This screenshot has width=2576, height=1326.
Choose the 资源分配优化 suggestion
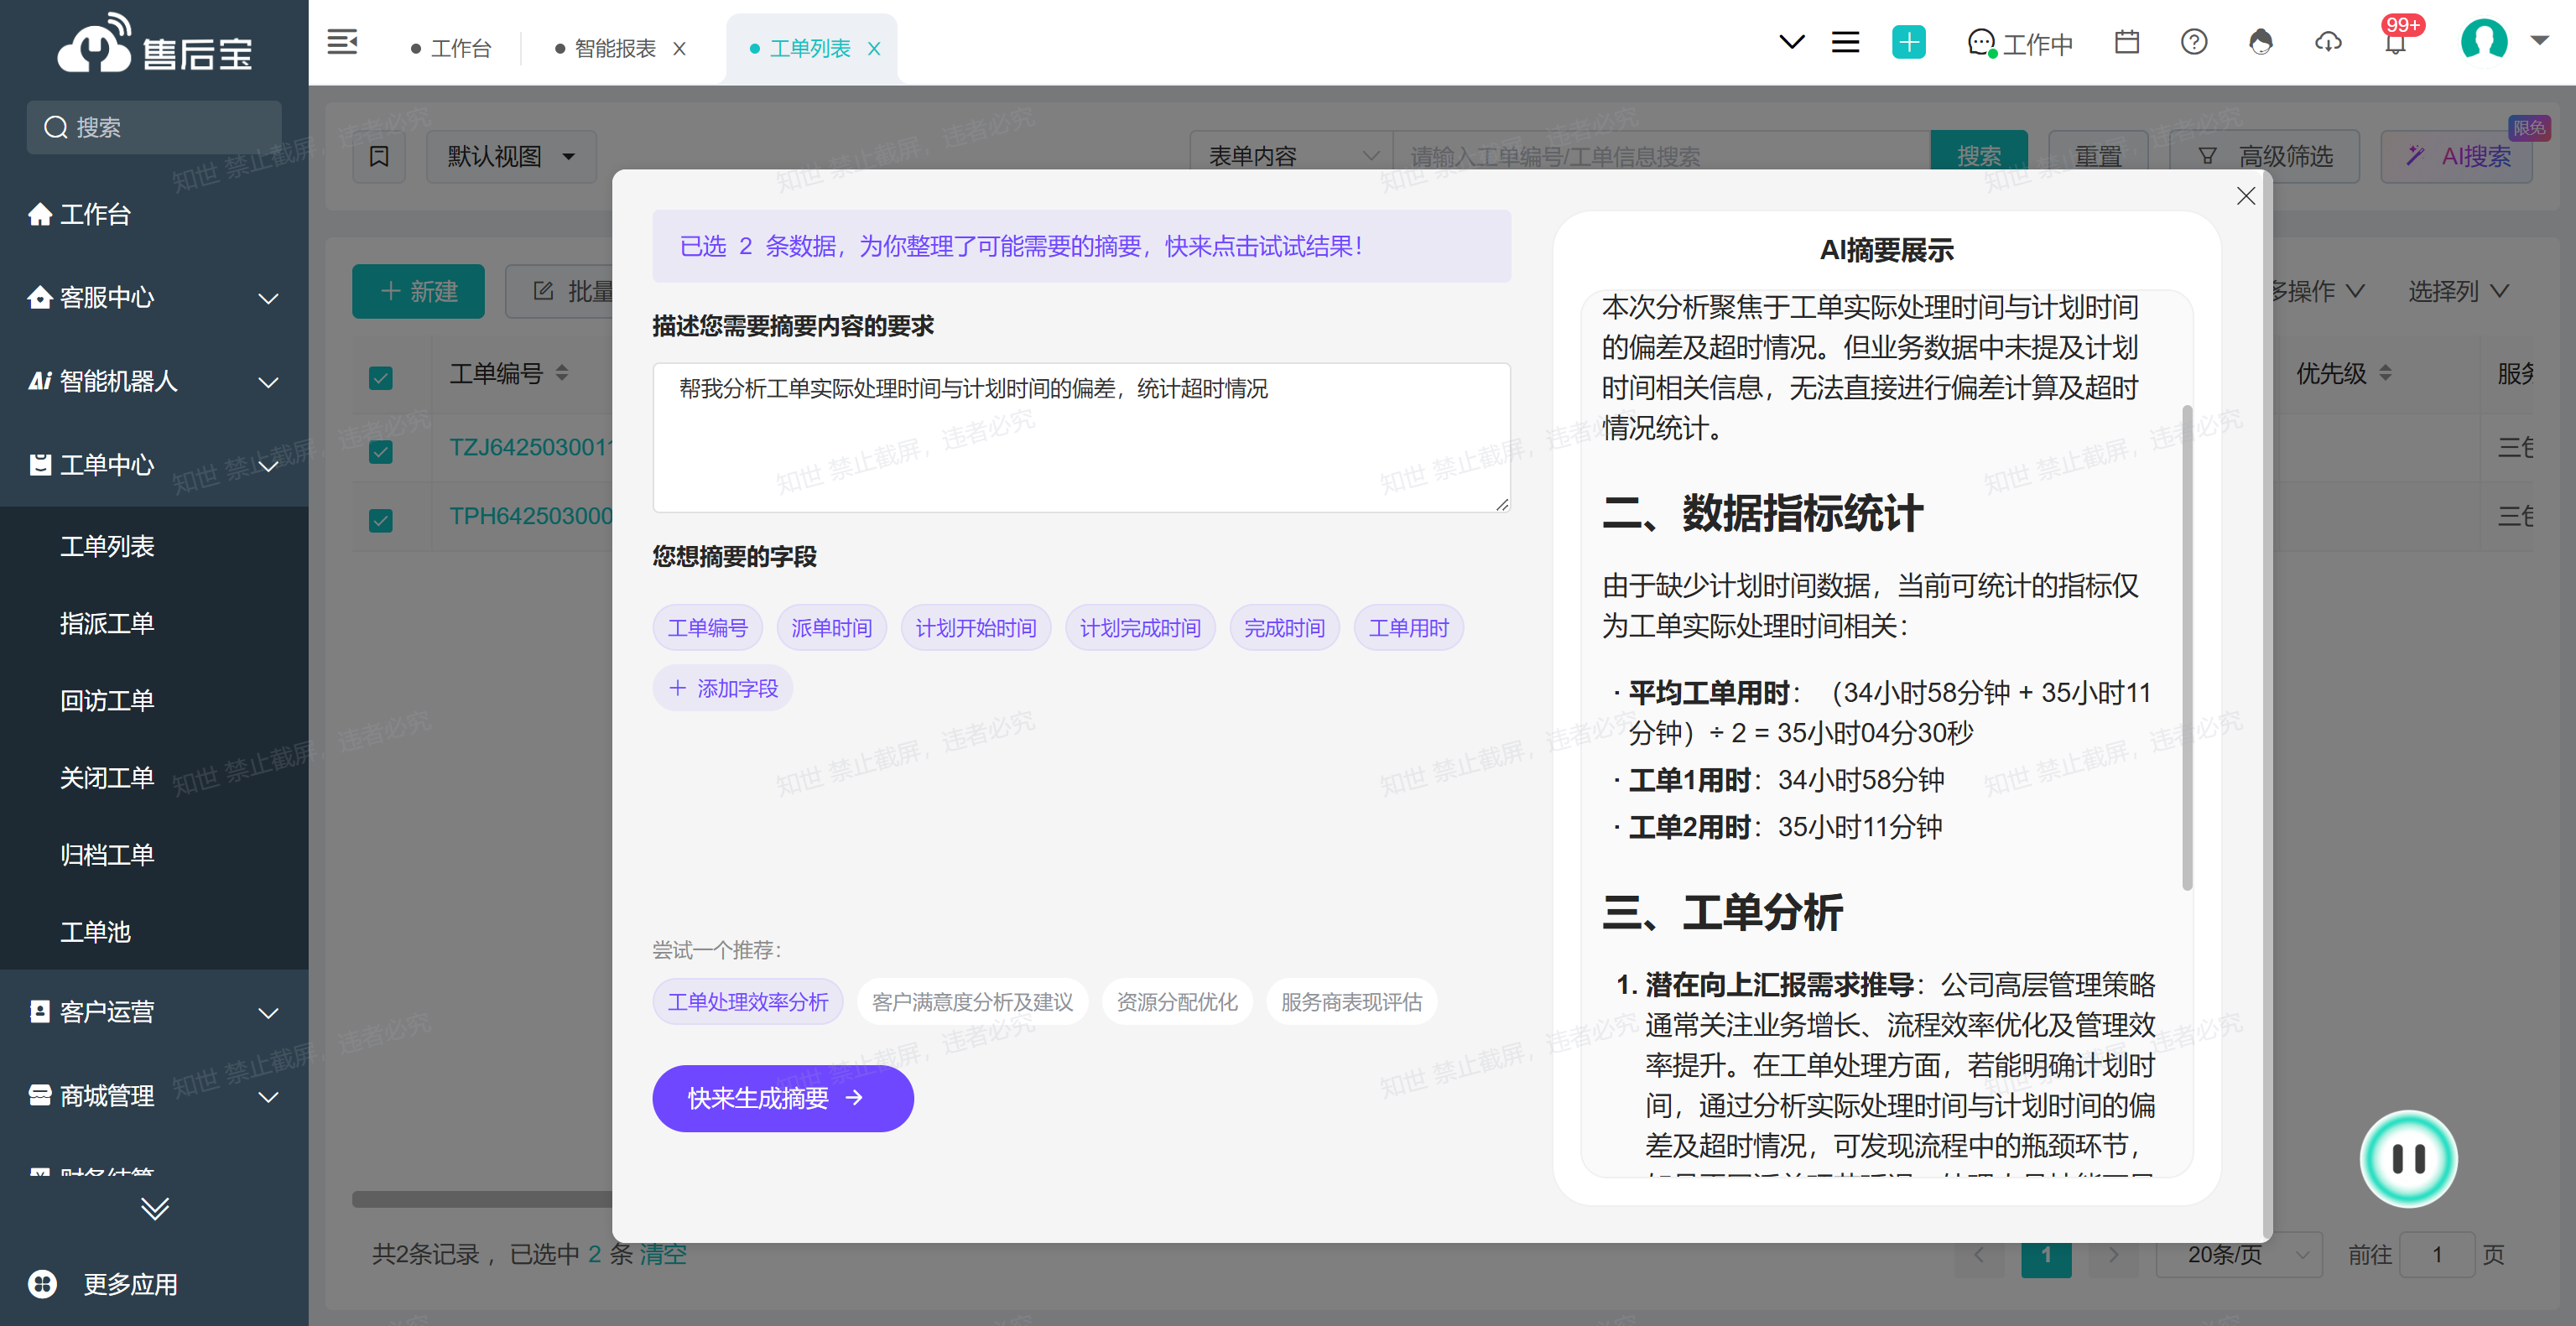1177,1002
